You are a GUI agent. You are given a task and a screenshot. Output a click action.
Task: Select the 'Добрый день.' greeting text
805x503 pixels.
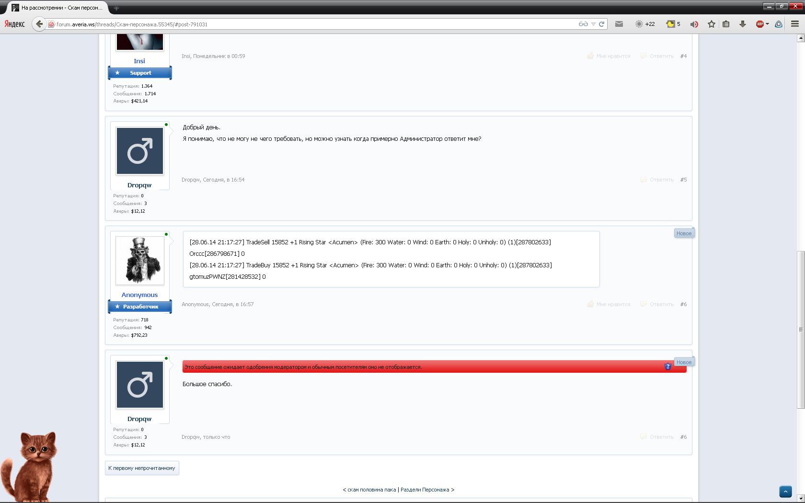(x=201, y=127)
